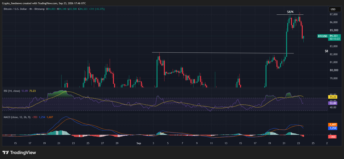Click the purple 53.89 RSI axis tag
Viewport: 344px width, 159px height.
332,103
